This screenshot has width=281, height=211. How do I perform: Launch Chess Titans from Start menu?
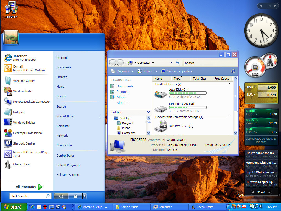pyautogui.click(x=21, y=164)
